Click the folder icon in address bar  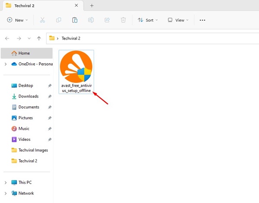click(52, 38)
